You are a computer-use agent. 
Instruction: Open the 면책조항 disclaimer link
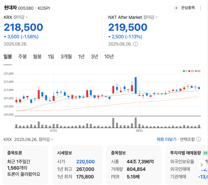(187, 139)
